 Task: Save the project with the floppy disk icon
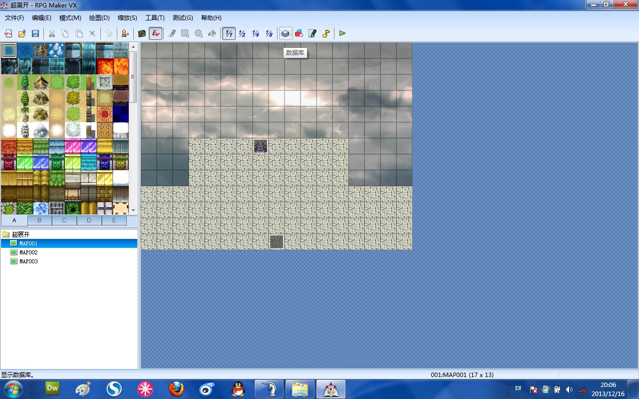35,33
